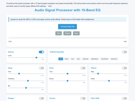The width and height of the screenshot is (135, 101).
Task: Click the Pitch Shift panel heading
Action: (95, 98)
